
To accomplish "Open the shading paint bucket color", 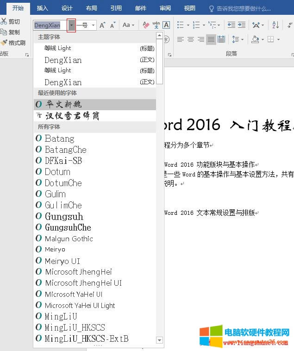I will (255, 40).
